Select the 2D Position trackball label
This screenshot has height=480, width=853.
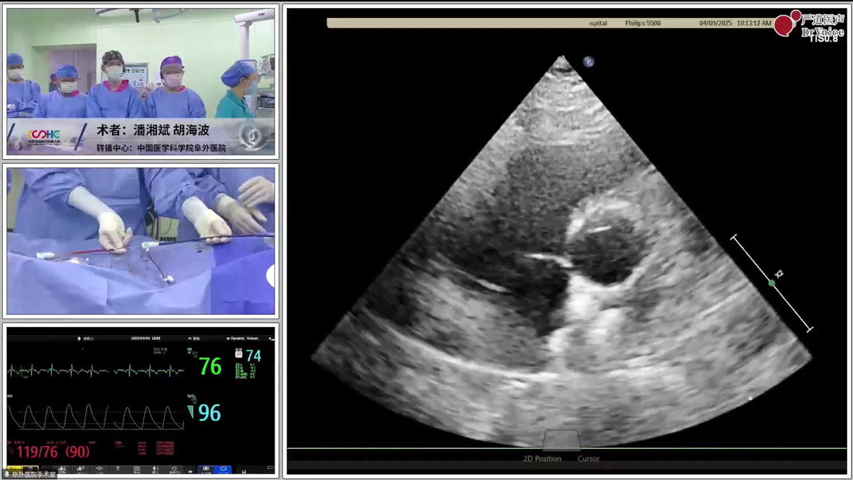tap(542, 459)
